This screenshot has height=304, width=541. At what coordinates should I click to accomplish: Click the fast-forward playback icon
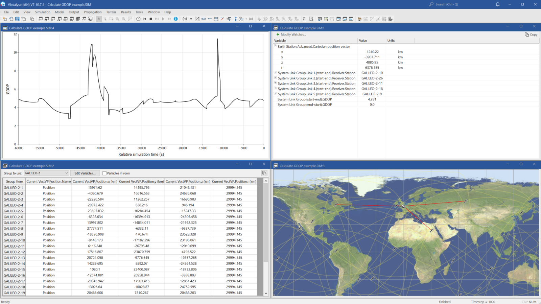click(x=169, y=19)
